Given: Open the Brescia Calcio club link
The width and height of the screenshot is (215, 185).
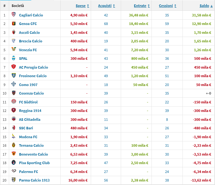Looking at the screenshot, I should click(31, 41).
